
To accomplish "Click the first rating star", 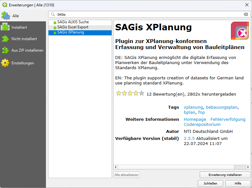I will [119, 93].
